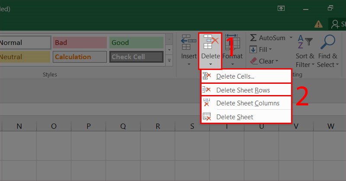Viewport: 346px width, 181px height.
Task: Select column Q header
Action: pos(123,126)
